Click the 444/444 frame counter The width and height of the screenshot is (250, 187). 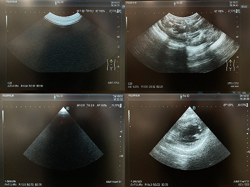pyautogui.click(x=235, y=86)
